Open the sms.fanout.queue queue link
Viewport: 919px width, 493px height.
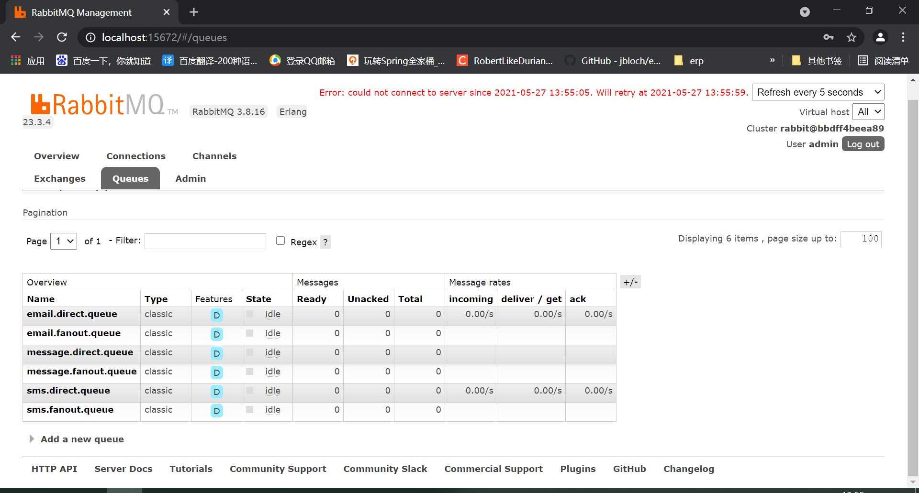pyautogui.click(x=70, y=410)
